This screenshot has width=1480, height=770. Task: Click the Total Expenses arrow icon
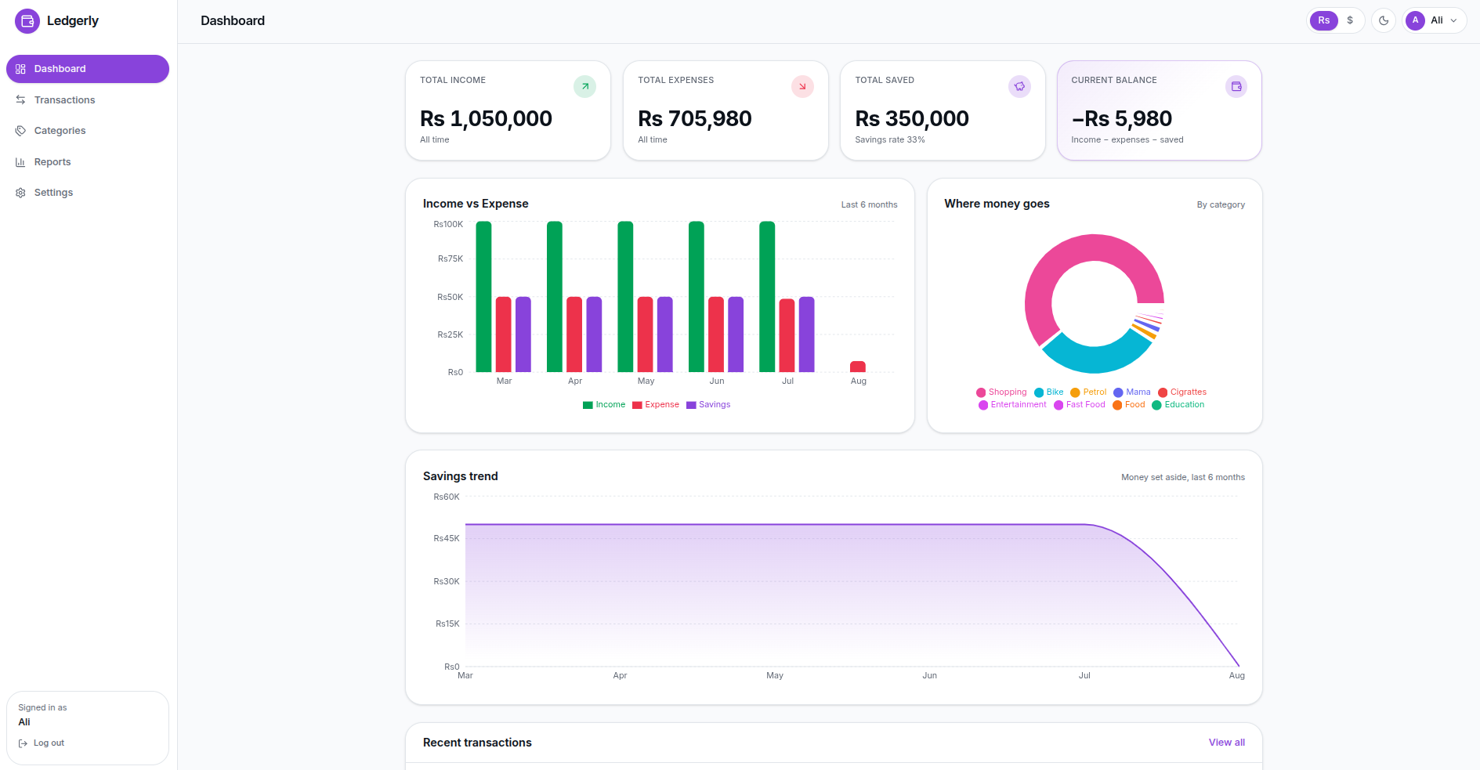pos(802,86)
